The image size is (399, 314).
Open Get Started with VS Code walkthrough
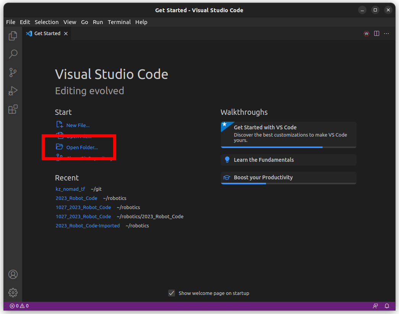click(x=289, y=134)
